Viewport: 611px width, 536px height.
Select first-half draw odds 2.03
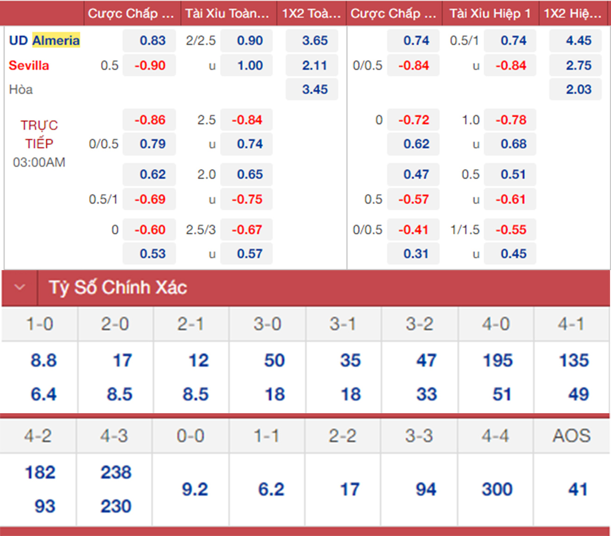(578, 89)
